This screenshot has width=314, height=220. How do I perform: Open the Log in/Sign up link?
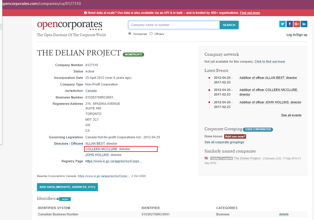coord(297,35)
